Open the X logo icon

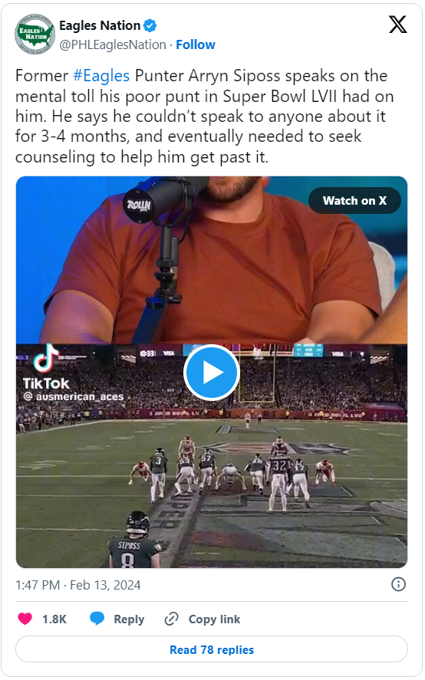point(397,25)
